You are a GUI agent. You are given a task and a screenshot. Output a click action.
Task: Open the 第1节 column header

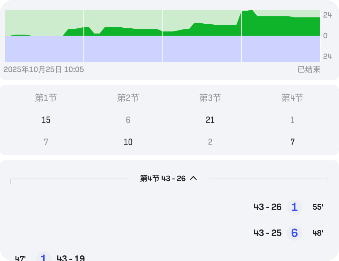[x=46, y=98]
